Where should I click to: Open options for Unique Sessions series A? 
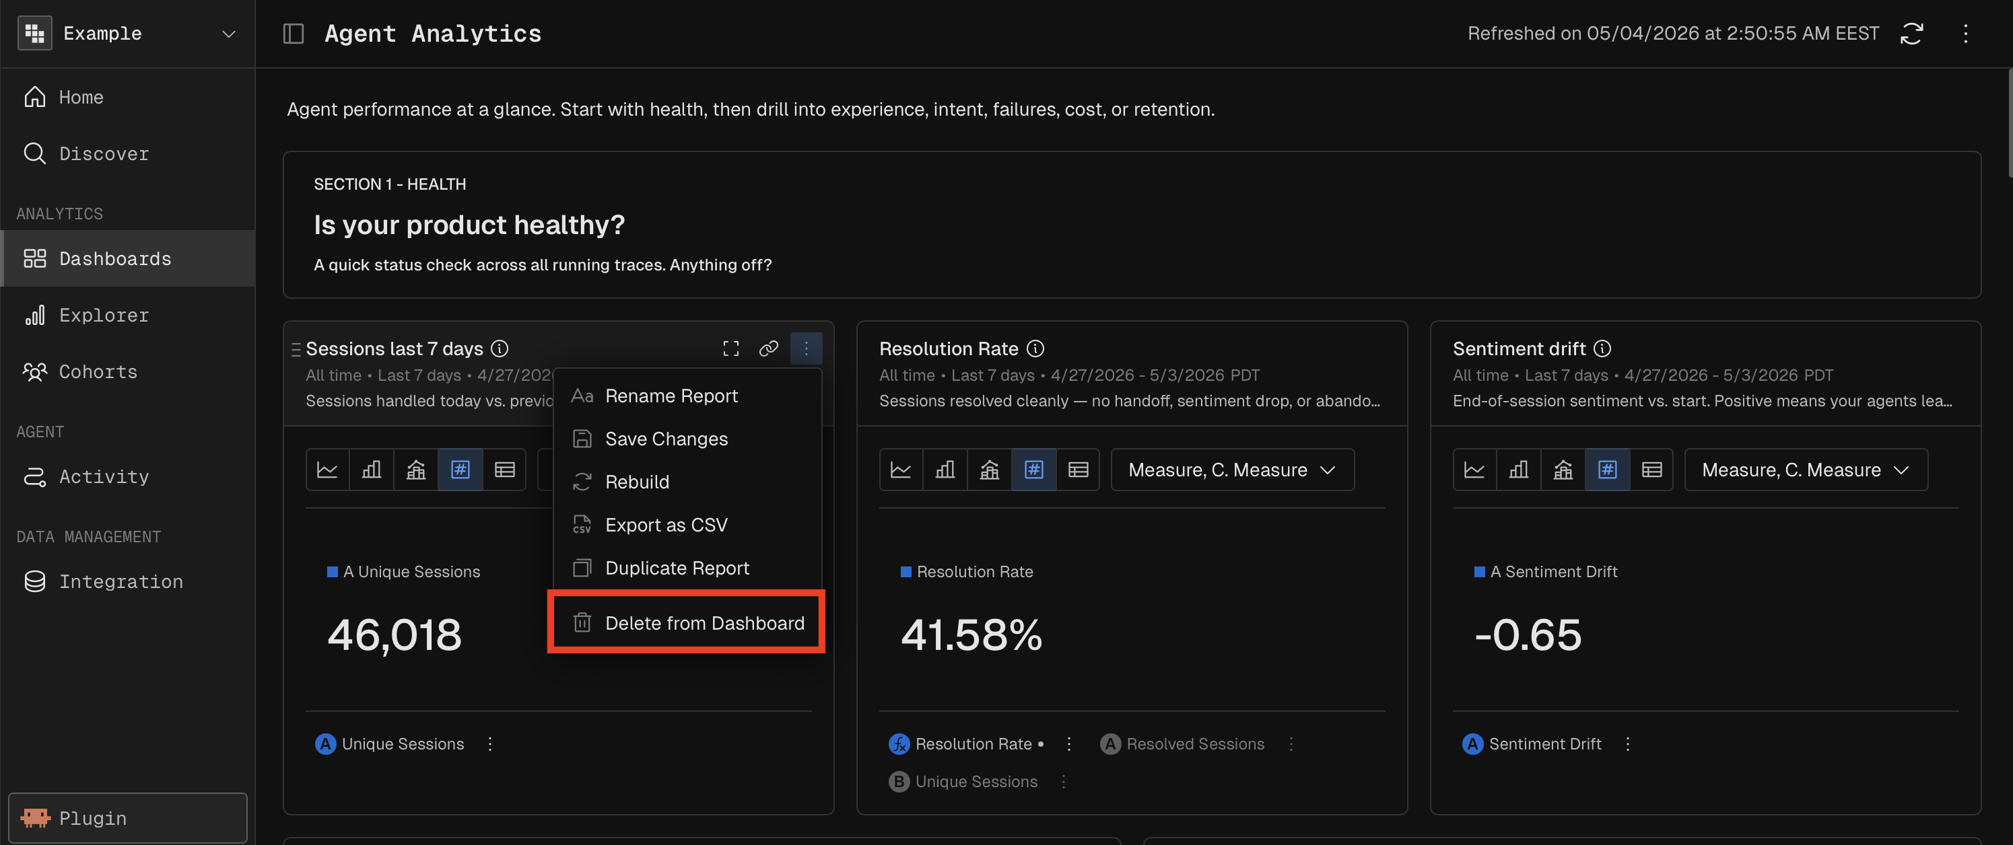pos(490,743)
